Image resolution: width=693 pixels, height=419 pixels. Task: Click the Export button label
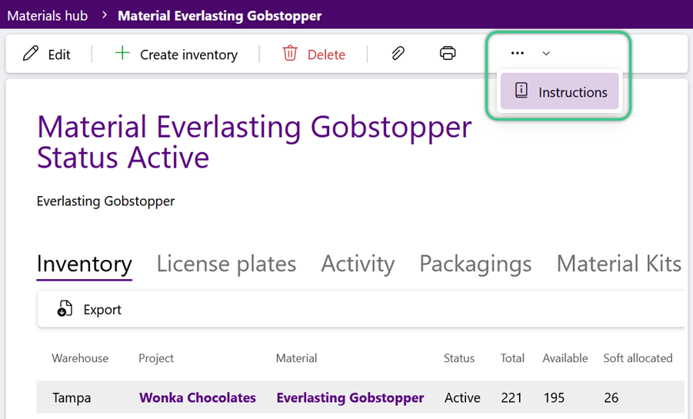coord(102,309)
